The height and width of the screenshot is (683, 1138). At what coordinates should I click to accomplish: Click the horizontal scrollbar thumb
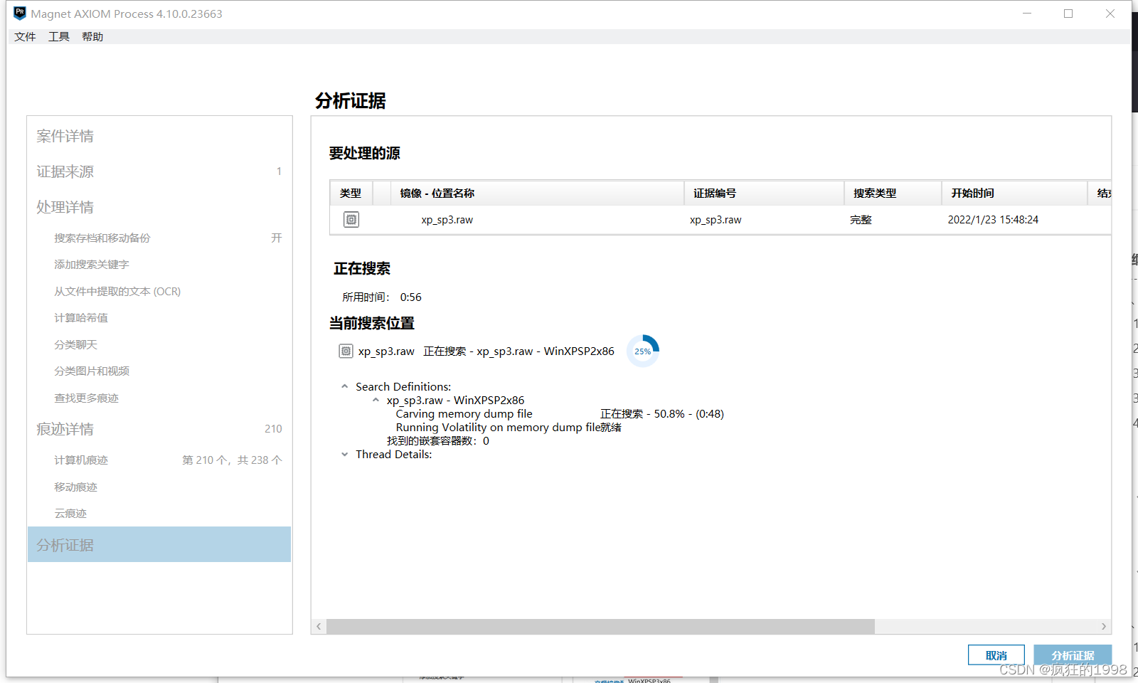coord(600,626)
